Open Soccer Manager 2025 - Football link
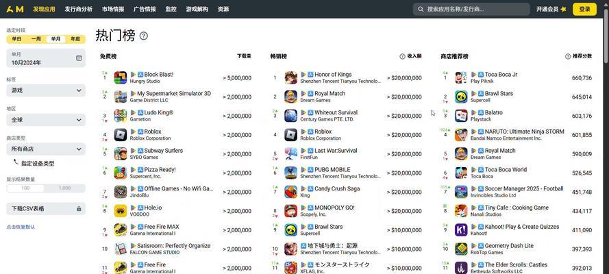This screenshot has width=609, height=274. [524, 188]
